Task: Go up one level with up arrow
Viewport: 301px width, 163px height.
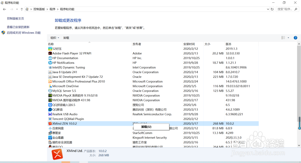Action: [x=22, y=9]
